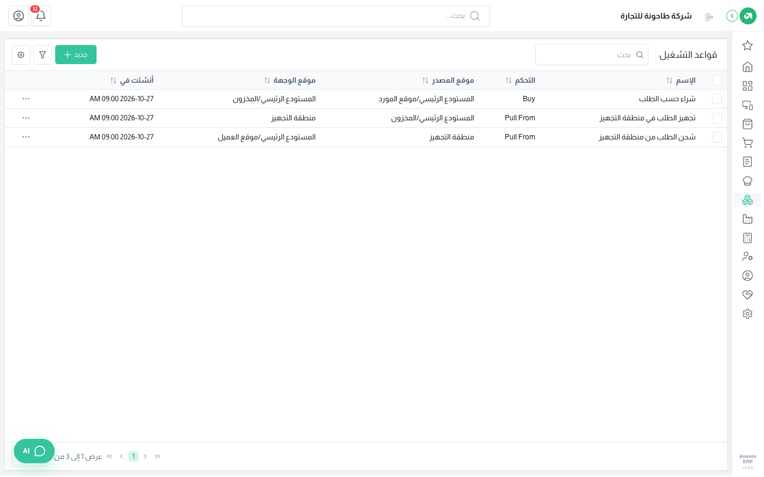Click the logout icon beside the company name
This screenshot has width=764, height=477.
point(709,17)
